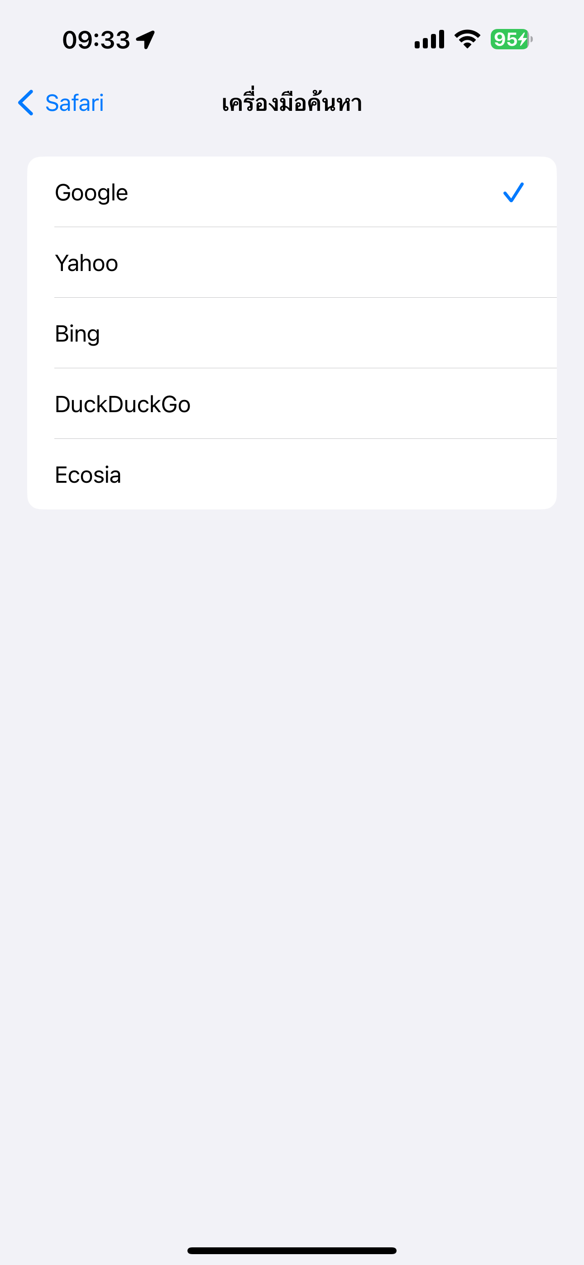Set Ecosia as the search engine
Screen dimensions: 584x1265
(88, 475)
